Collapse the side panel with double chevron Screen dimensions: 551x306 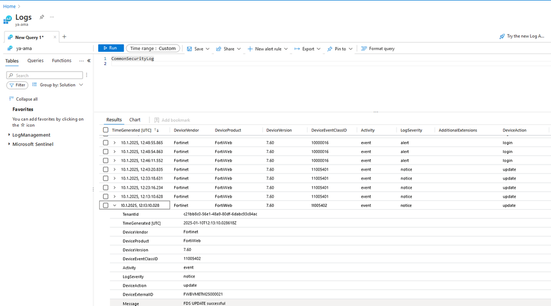point(89,61)
